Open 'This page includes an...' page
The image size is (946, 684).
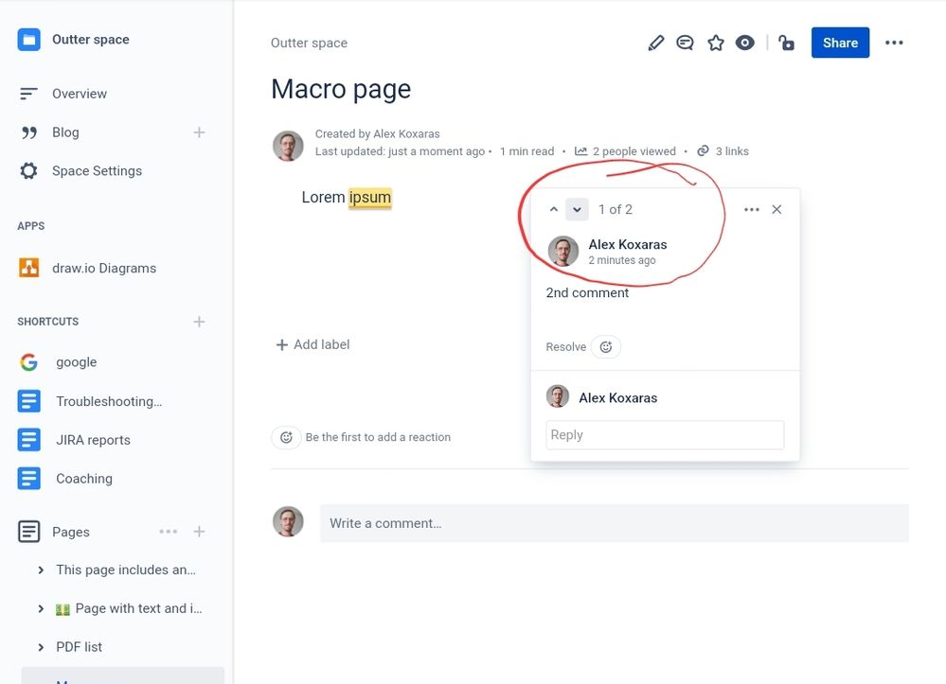point(126,570)
